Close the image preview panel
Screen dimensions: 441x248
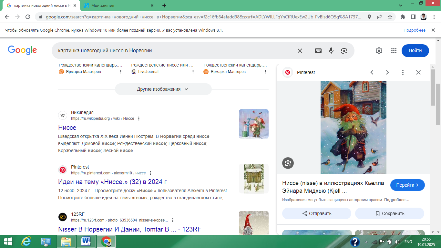[x=418, y=72]
